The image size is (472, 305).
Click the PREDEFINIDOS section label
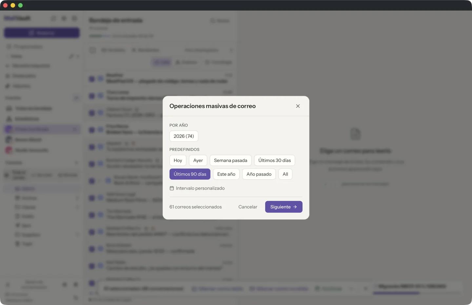[x=185, y=150]
